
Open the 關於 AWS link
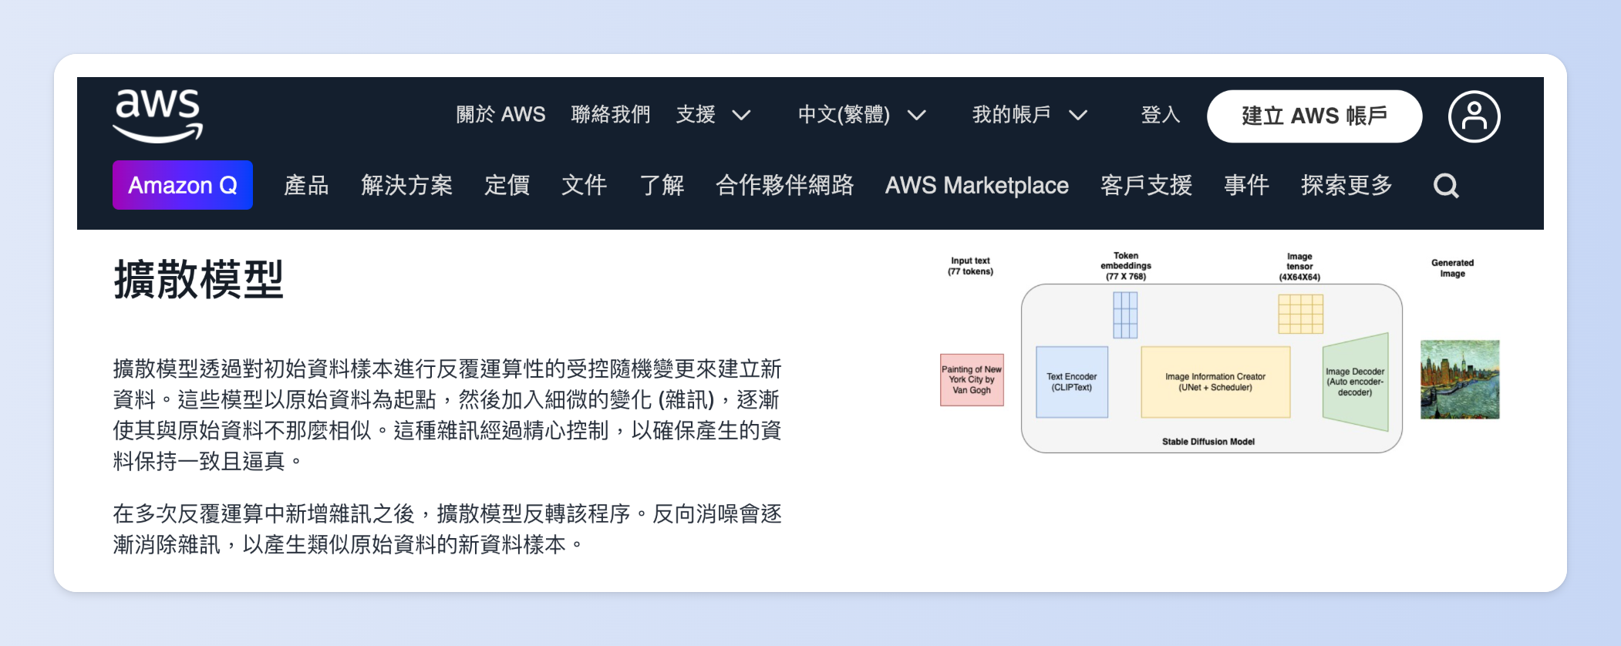tap(500, 115)
